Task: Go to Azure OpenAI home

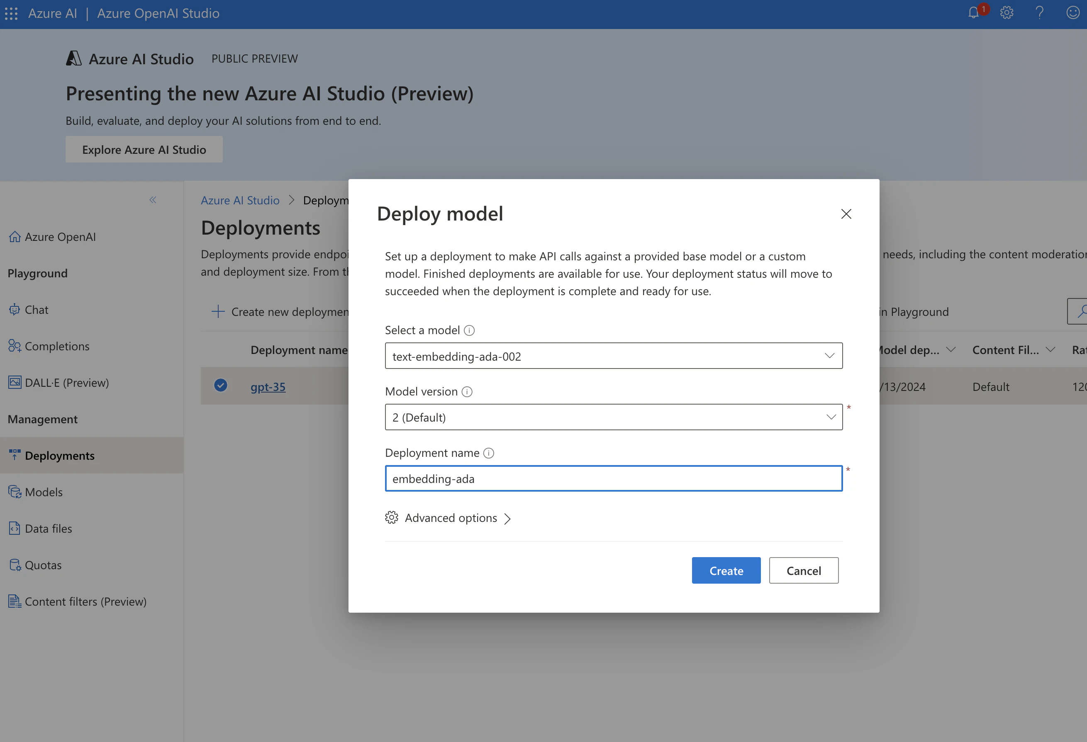Action: click(x=52, y=237)
